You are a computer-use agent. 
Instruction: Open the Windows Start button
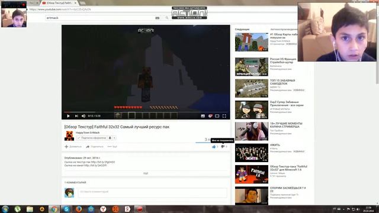pyautogui.click(x=5, y=209)
